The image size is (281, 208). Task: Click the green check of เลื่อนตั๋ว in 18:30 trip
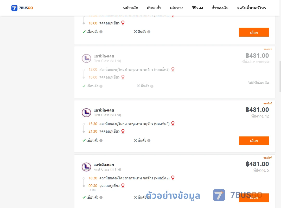click(x=84, y=197)
